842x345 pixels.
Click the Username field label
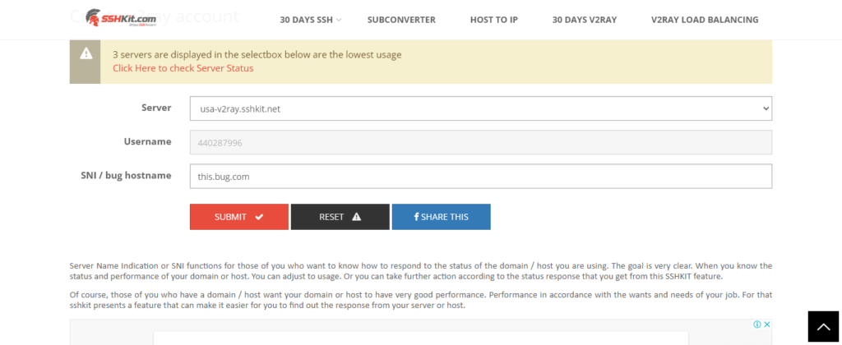(148, 141)
